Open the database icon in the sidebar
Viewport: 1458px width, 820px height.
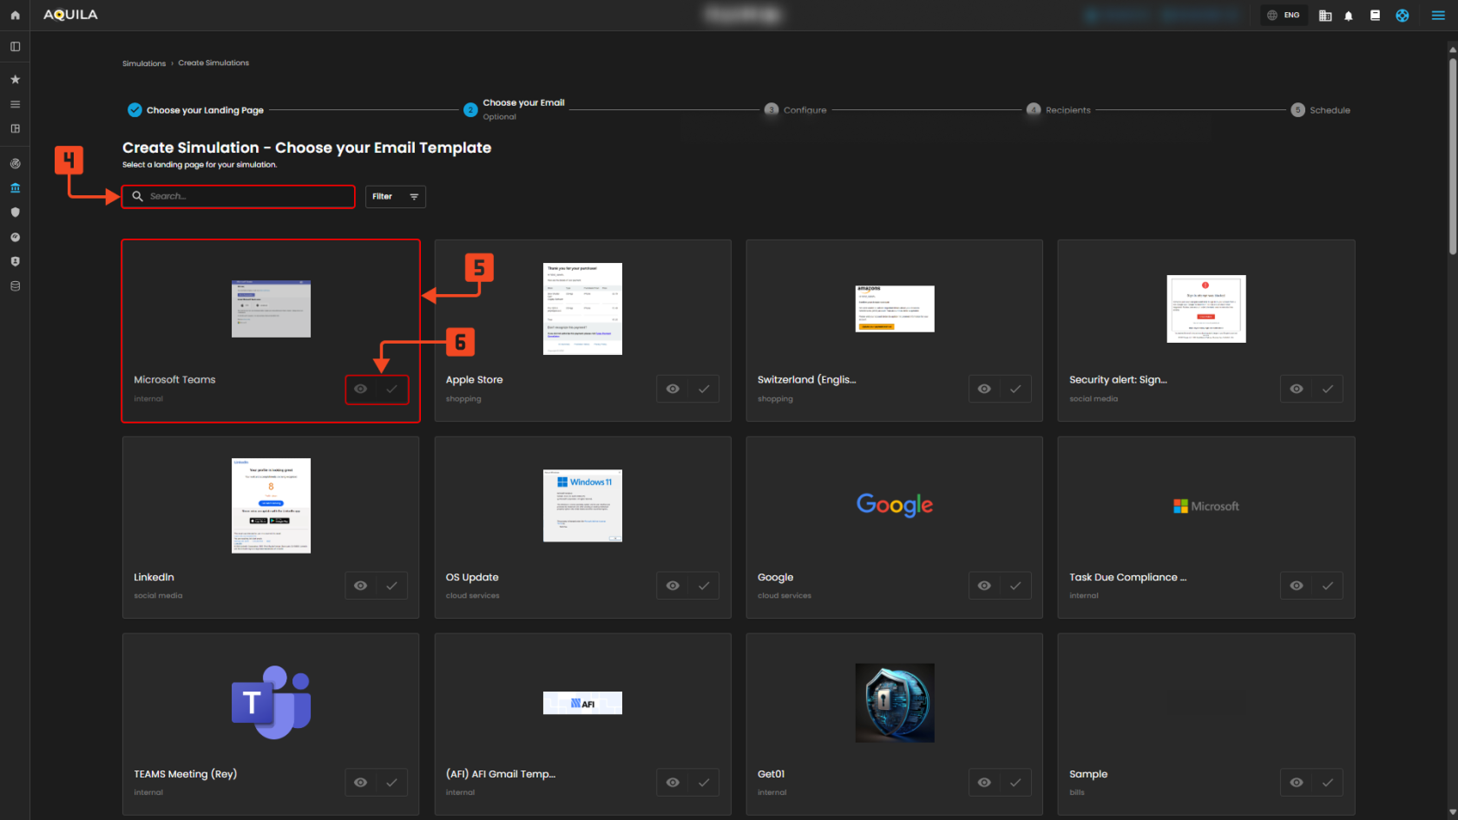coord(15,286)
